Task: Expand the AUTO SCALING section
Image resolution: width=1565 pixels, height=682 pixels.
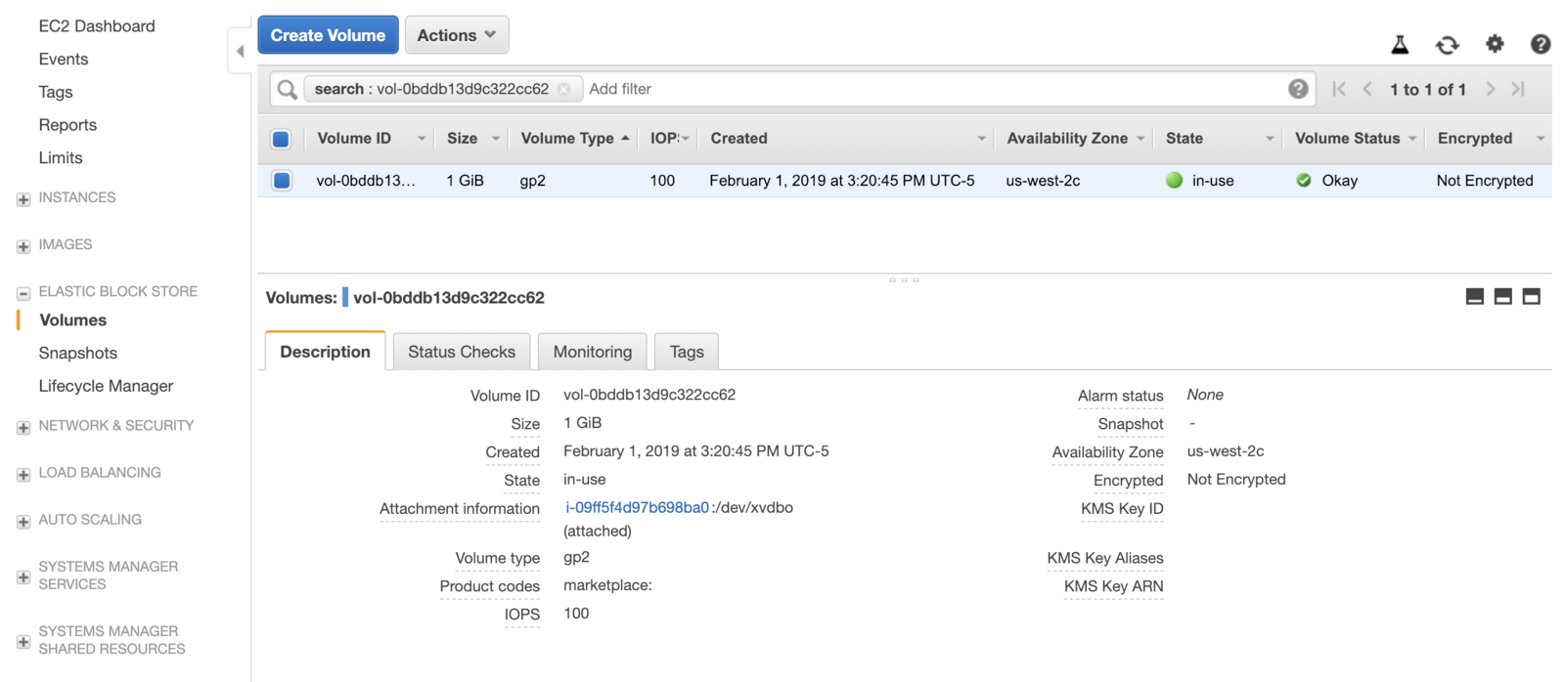Action: click(x=23, y=522)
